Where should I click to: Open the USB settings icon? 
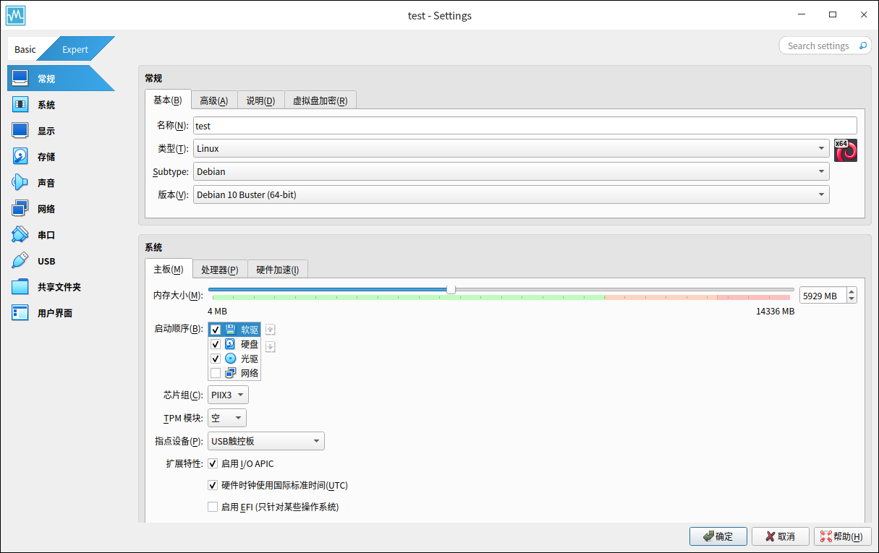point(20,261)
